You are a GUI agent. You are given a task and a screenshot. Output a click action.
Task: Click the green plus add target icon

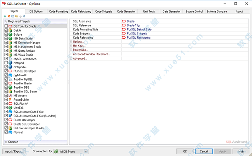tap(5, 16)
